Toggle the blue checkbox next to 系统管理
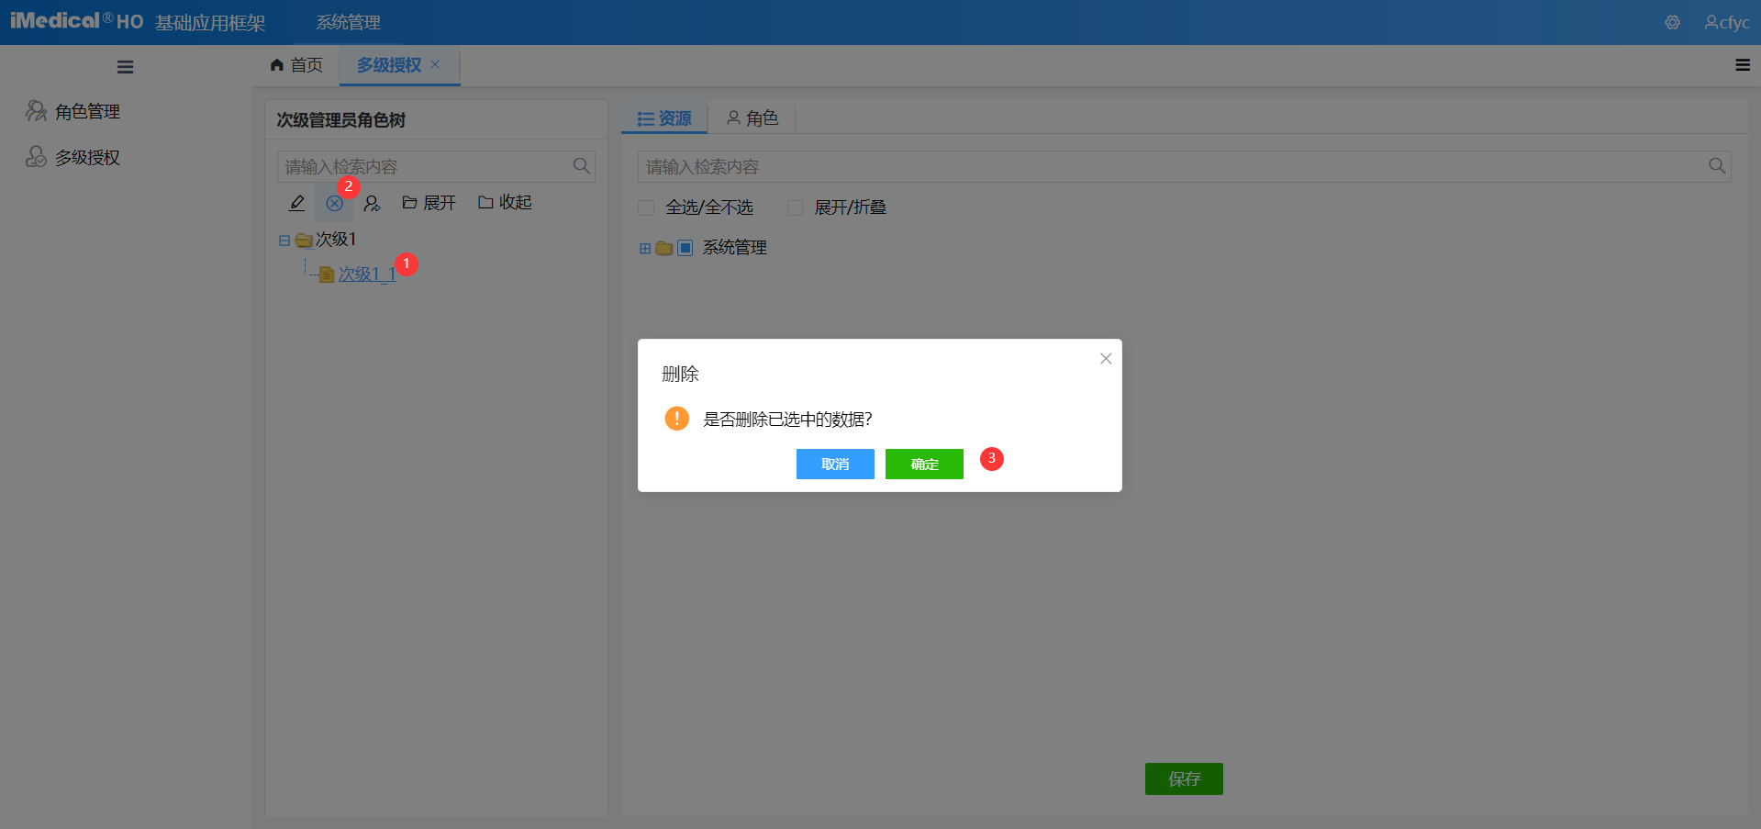This screenshot has height=829, width=1761. coord(684,248)
